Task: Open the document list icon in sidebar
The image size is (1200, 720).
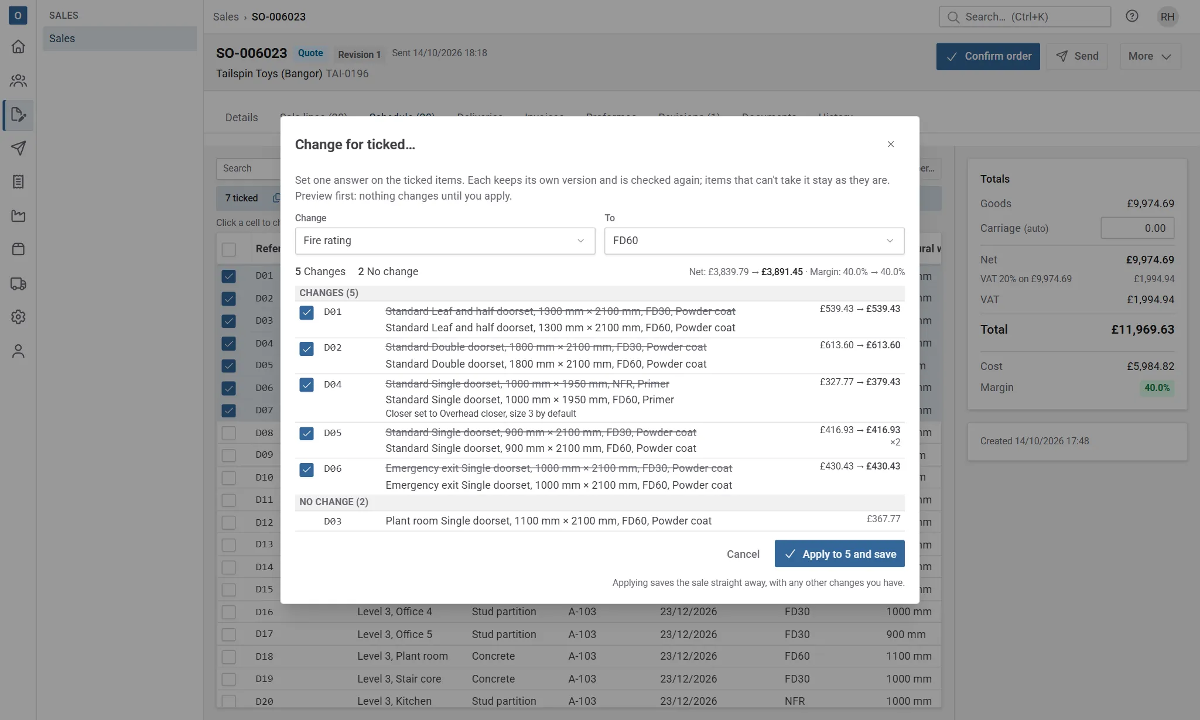Action: [x=18, y=181]
